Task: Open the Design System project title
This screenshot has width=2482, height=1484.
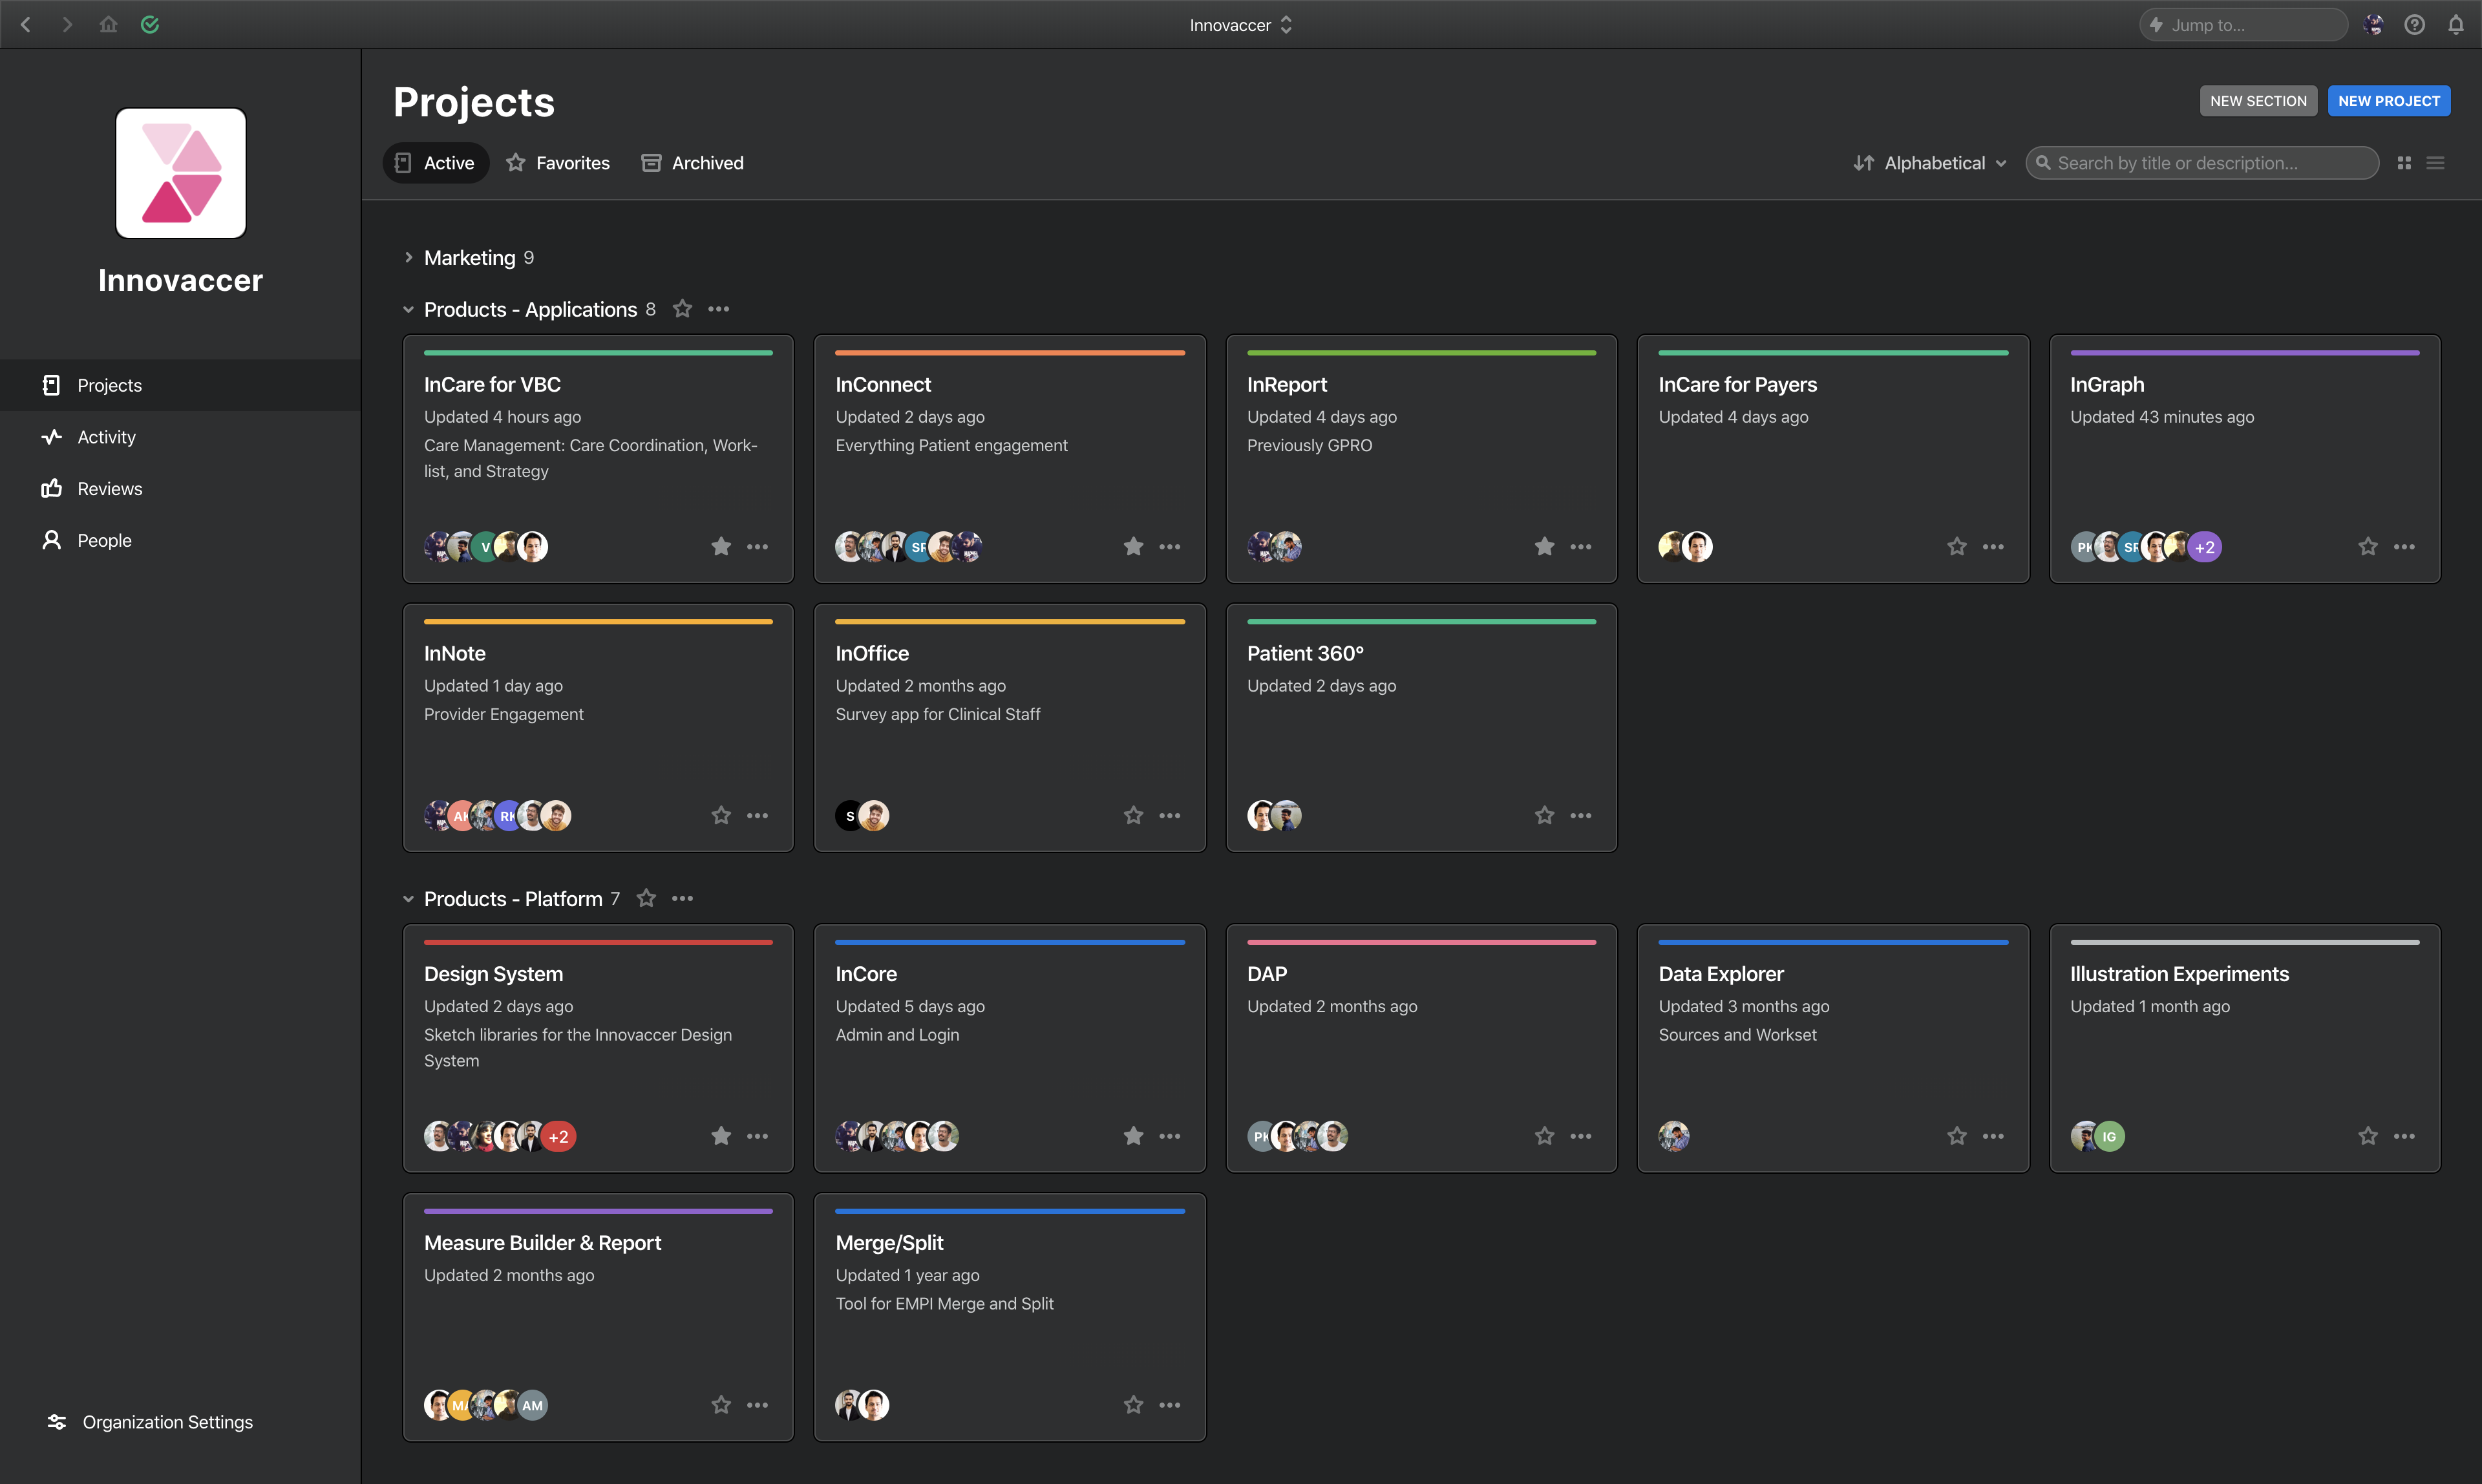Action: click(x=493, y=974)
